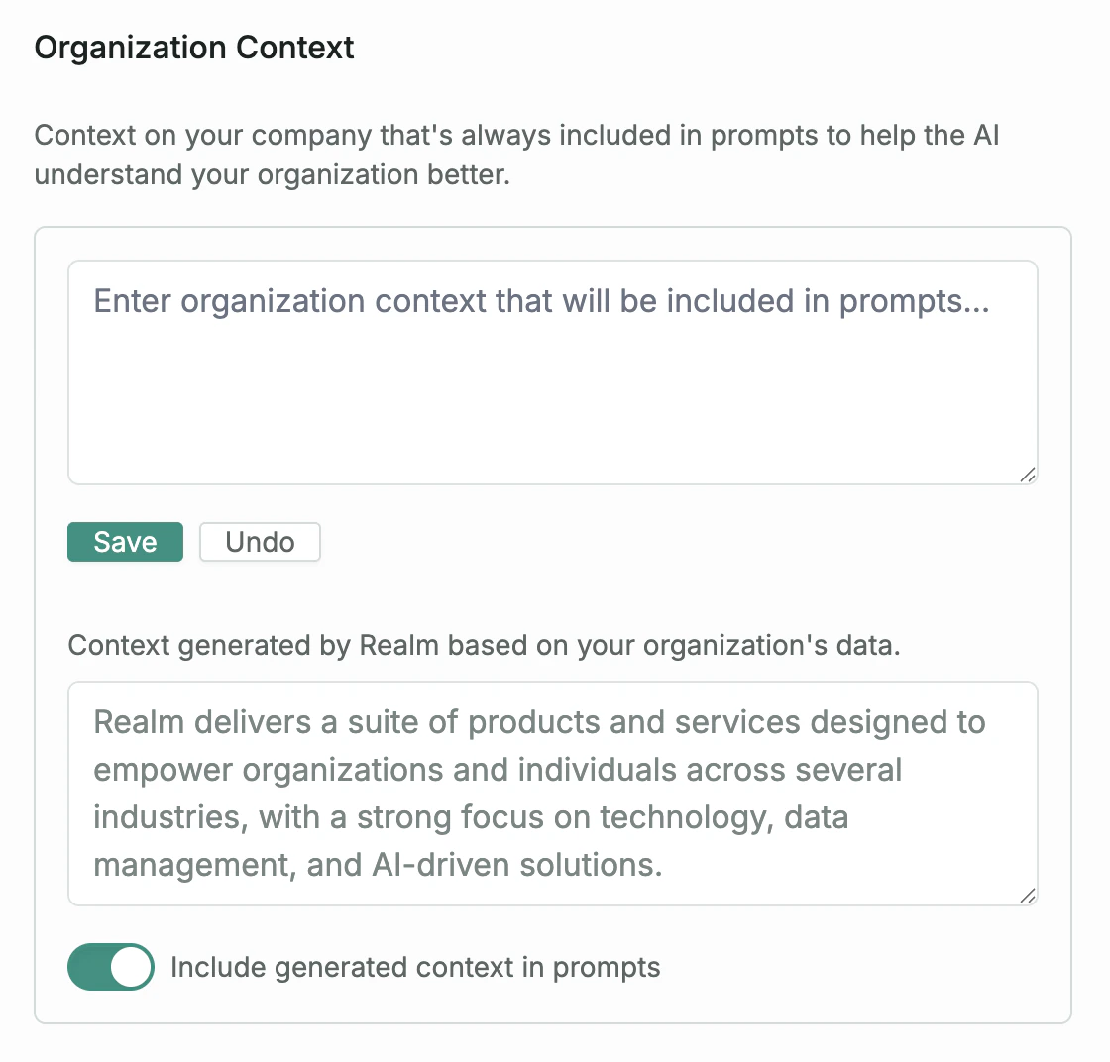Click the label "Include generated context in prompts"

tap(415, 967)
